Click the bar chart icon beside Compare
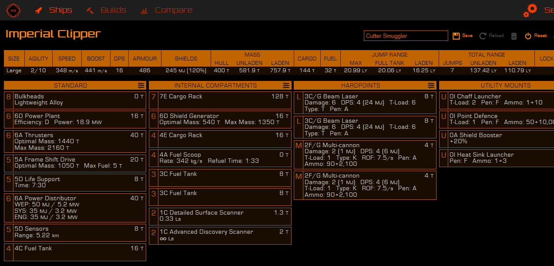 pos(144,10)
